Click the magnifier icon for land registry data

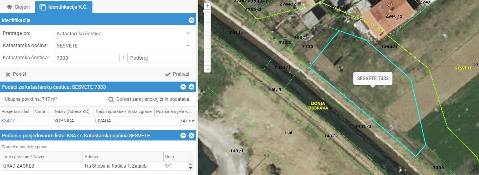pyautogui.click(x=111, y=99)
